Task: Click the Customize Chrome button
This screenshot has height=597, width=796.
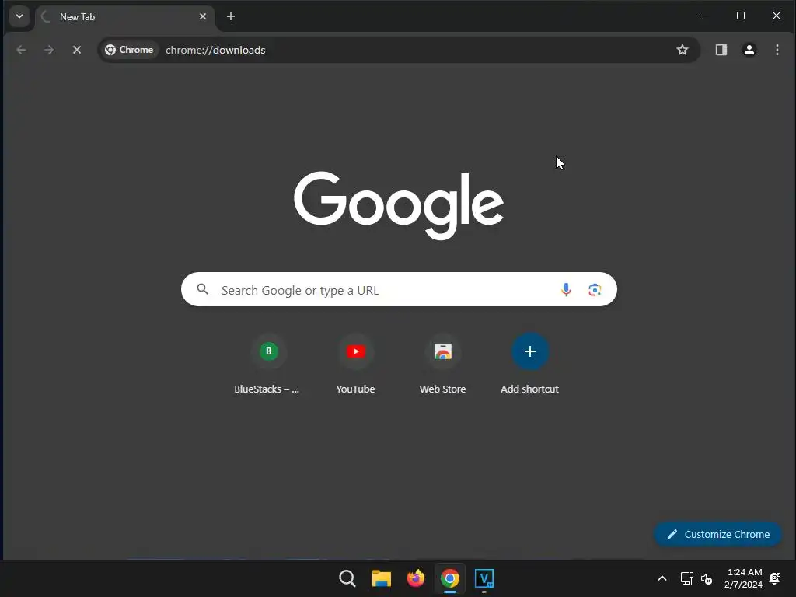Action: point(717,534)
